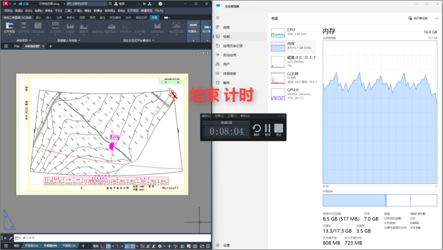Expand the 纬地项目 panel dropdown
Screen dimensions: 443x250
[x=23, y=40]
